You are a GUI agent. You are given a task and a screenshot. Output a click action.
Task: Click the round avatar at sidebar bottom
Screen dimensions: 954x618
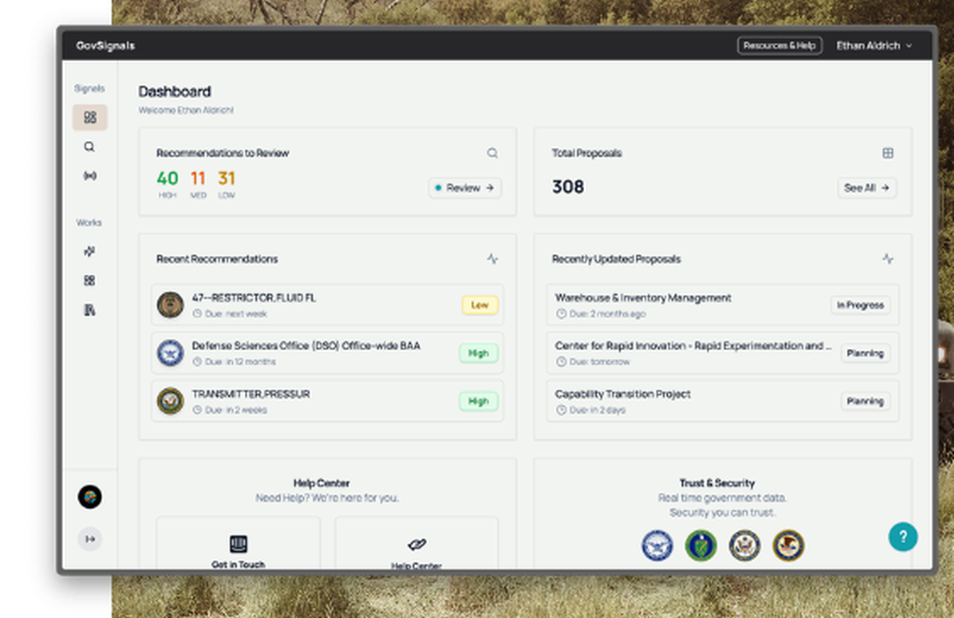(x=90, y=497)
